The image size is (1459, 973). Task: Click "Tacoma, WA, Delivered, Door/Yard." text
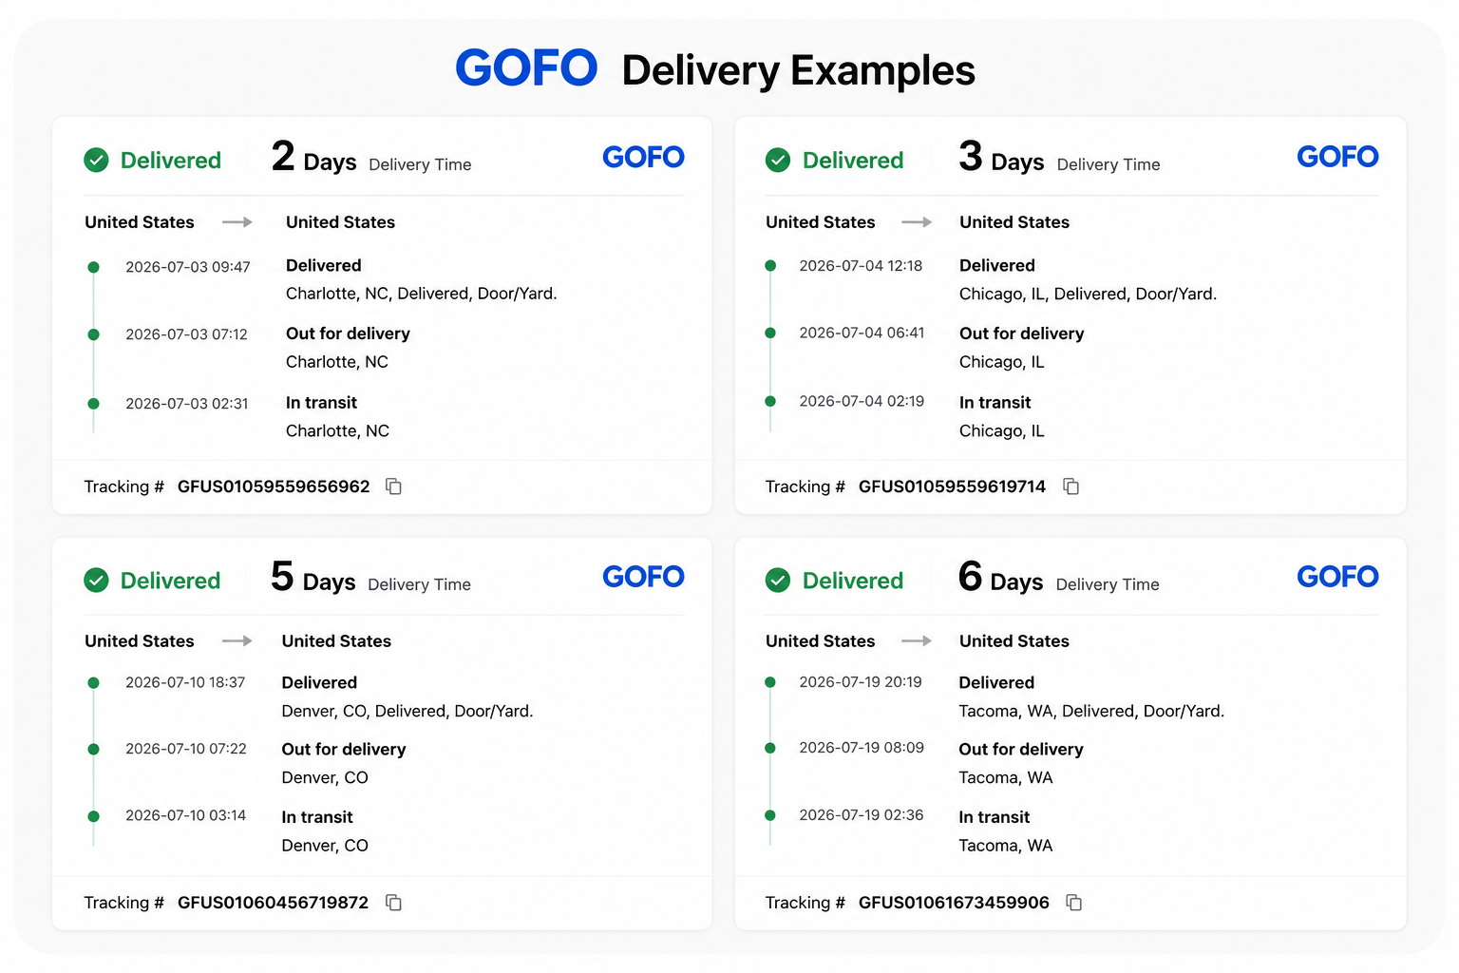click(x=1091, y=711)
